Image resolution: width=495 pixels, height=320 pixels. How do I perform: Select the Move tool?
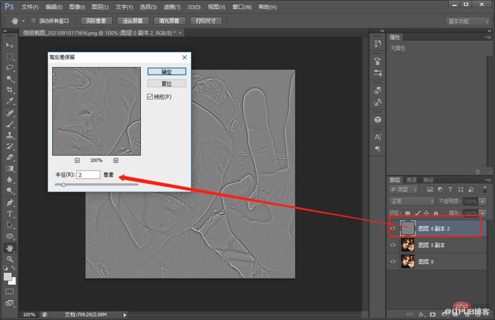tap(10, 46)
